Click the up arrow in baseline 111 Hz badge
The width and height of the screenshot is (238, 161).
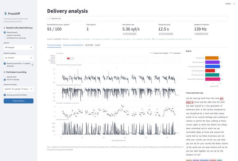coord(196,34)
